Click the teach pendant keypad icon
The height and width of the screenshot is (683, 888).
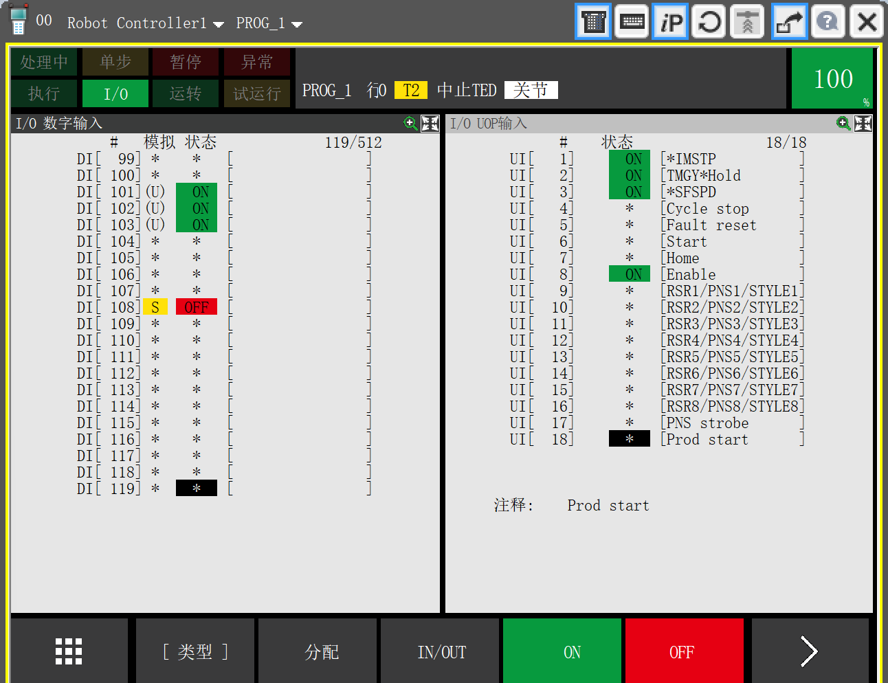[x=593, y=22]
